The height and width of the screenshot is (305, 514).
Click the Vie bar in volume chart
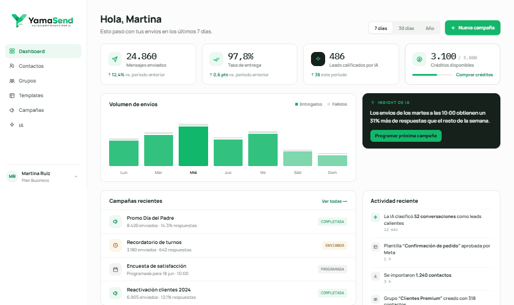coord(263,149)
